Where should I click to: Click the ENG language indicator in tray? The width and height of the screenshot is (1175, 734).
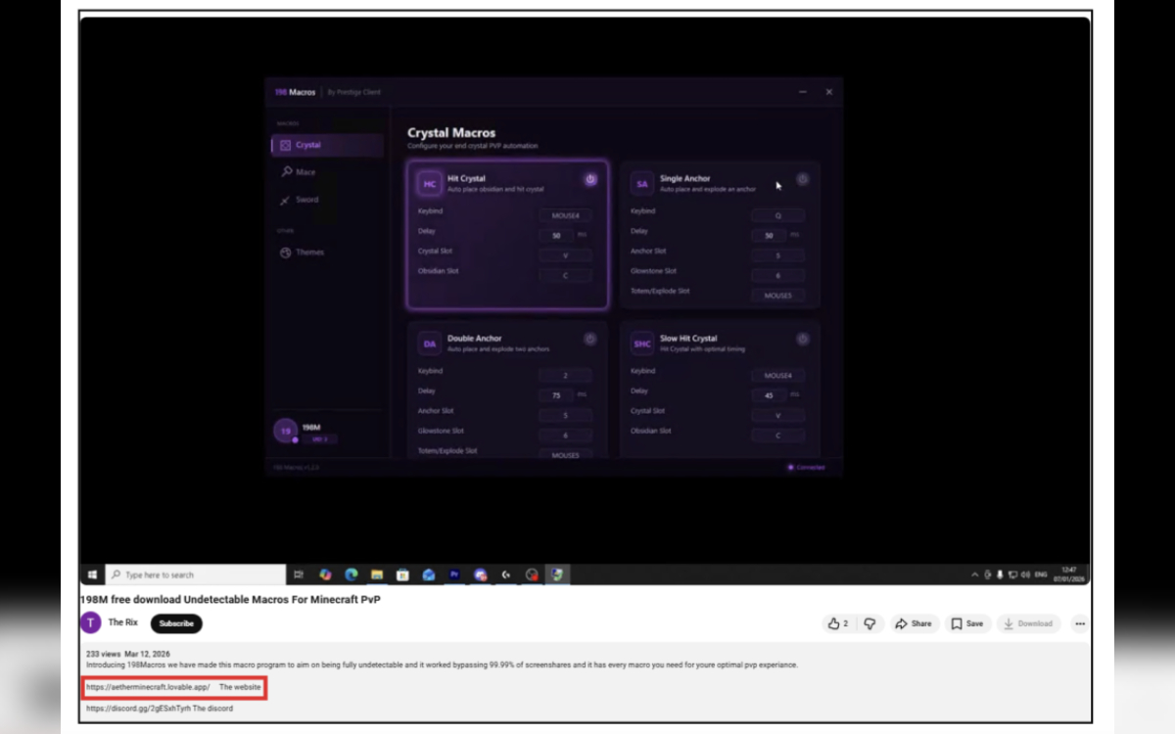1041,574
